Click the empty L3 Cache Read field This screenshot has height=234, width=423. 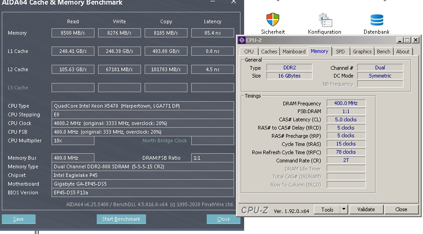73,88
